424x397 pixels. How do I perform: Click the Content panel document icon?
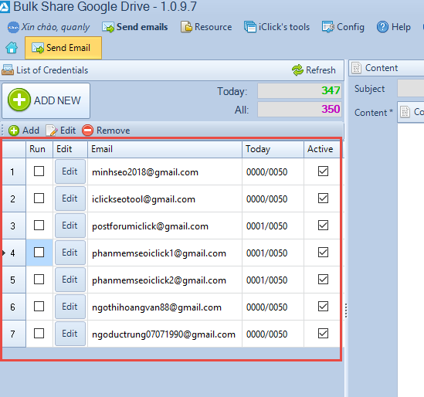pyautogui.click(x=356, y=68)
